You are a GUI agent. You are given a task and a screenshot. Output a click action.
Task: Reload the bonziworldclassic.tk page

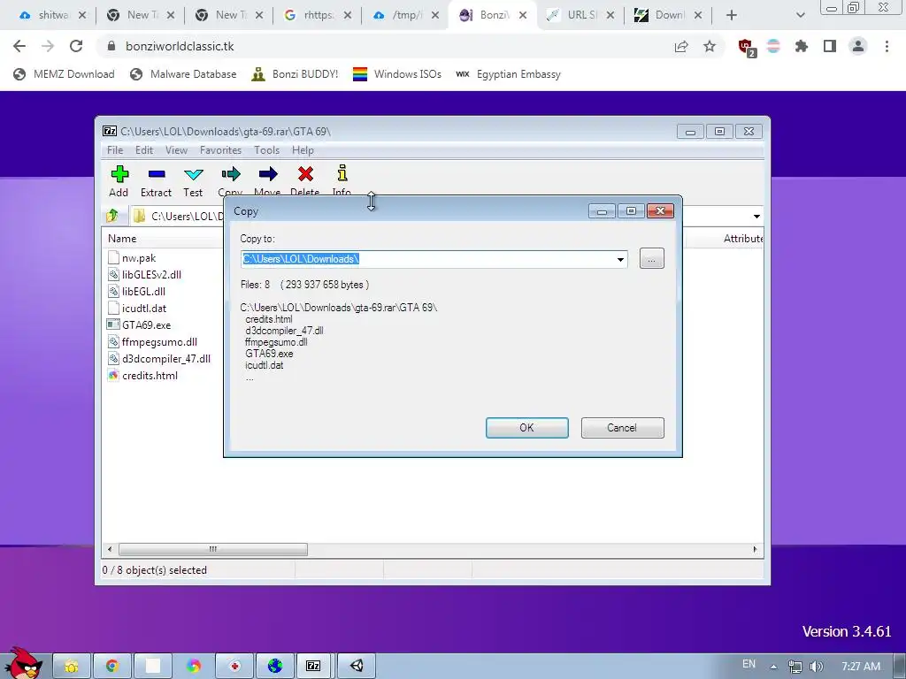click(x=76, y=46)
